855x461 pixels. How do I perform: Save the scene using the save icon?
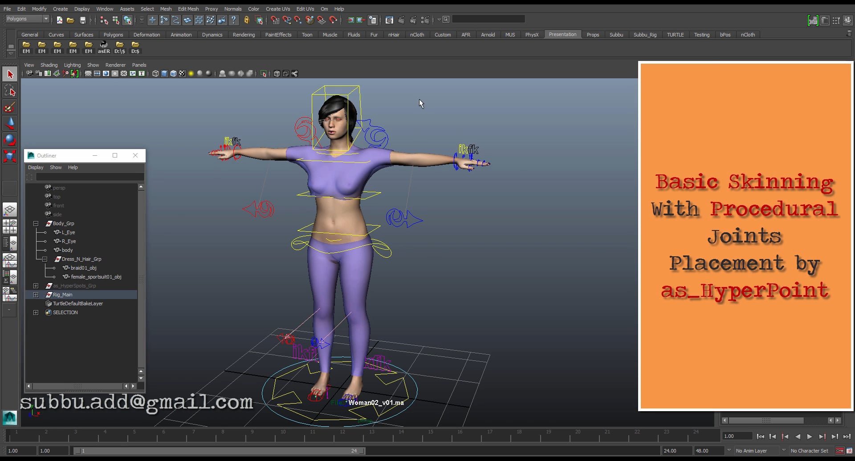(x=83, y=20)
